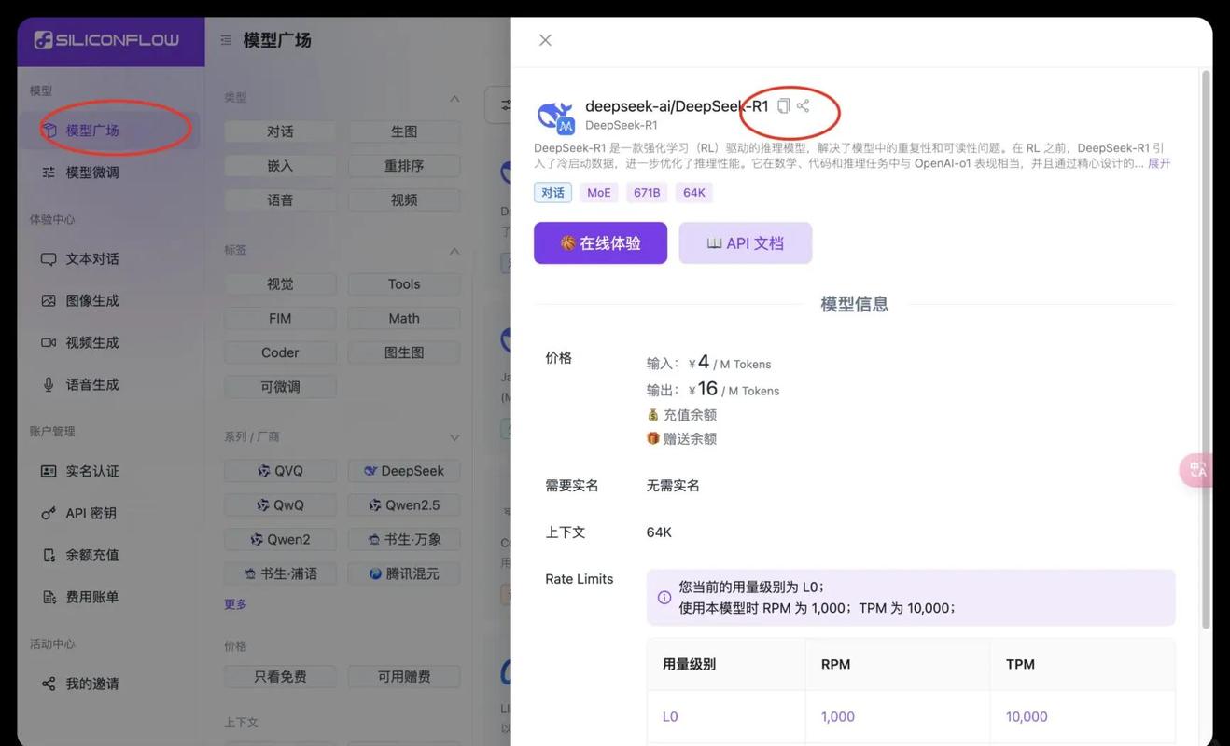The width and height of the screenshot is (1230, 746).
Task: Enable the 只看免费 price filter
Action: click(x=280, y=677)
